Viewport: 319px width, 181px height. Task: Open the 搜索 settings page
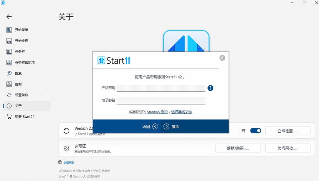[27, 73]
